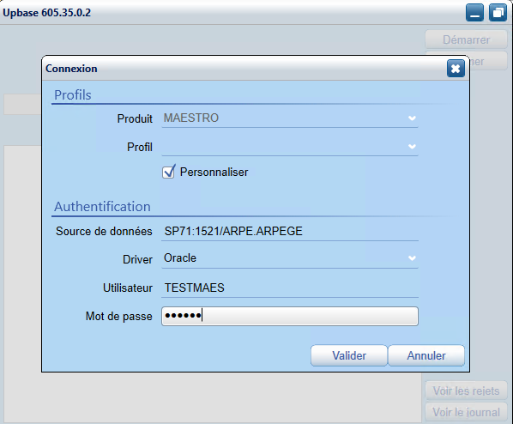Click the Upbase 605.35.0.2 window title

47,13
